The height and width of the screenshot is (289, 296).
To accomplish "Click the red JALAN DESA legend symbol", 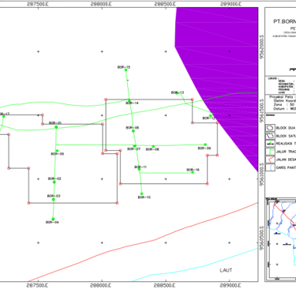I will (270, 160).
